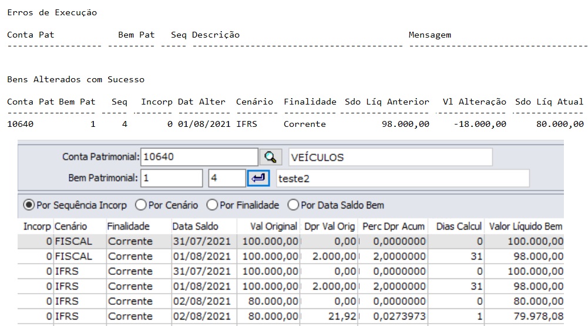This screenshot has width=588, height=326.
Task: Click the Bem Patrimonial field containing 1
Action: (172, 178)
